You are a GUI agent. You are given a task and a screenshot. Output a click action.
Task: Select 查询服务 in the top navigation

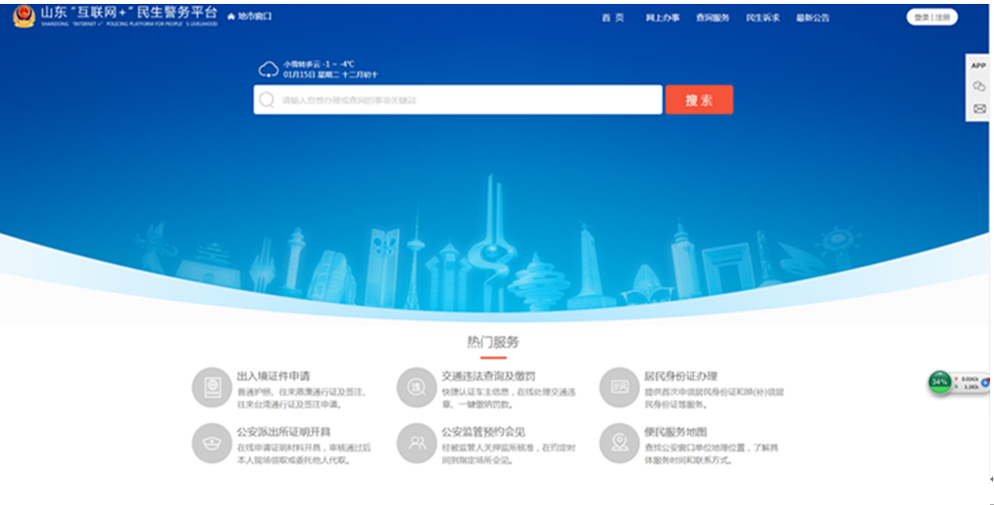point(713,18)
